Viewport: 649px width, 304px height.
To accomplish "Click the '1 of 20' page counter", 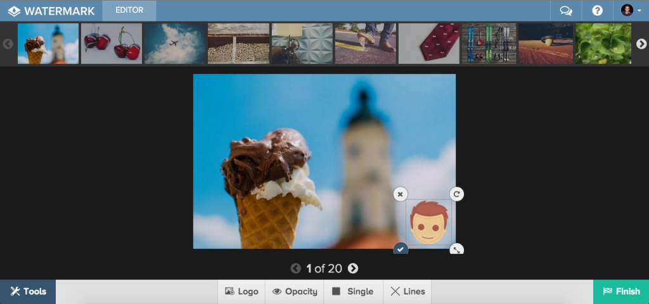I will 324,269.
